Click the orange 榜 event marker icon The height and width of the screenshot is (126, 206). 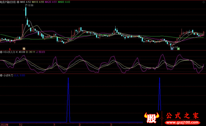point(24,49)
